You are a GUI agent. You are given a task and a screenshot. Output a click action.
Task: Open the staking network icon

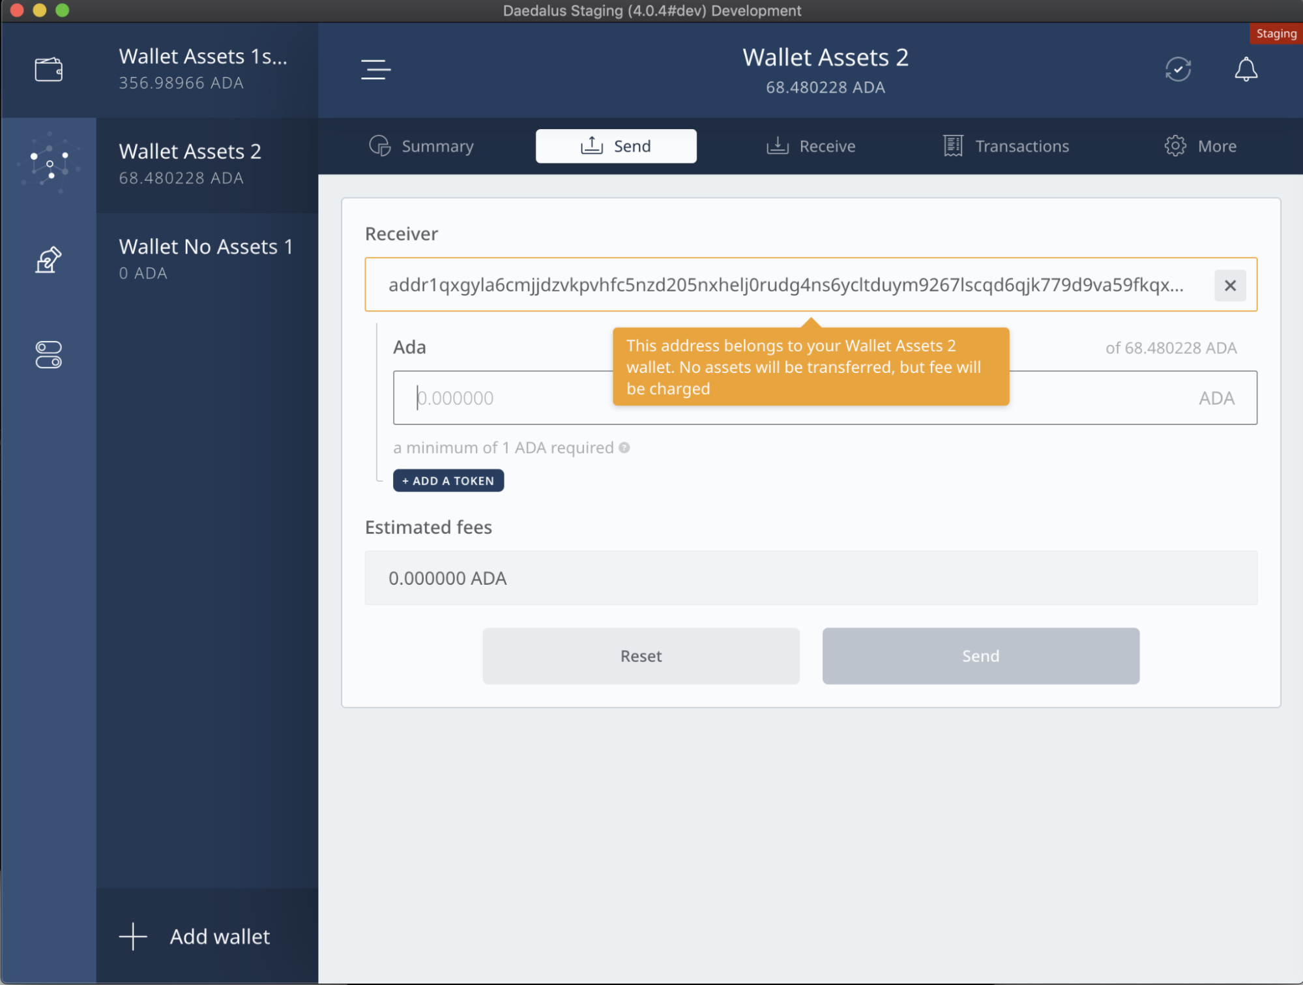pyautogui.click(x=50, y=164)
